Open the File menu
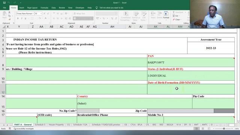Screen dimensions: 240x135 (4, 7)
